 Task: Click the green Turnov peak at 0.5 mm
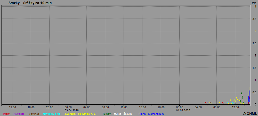tap(241, 93)
